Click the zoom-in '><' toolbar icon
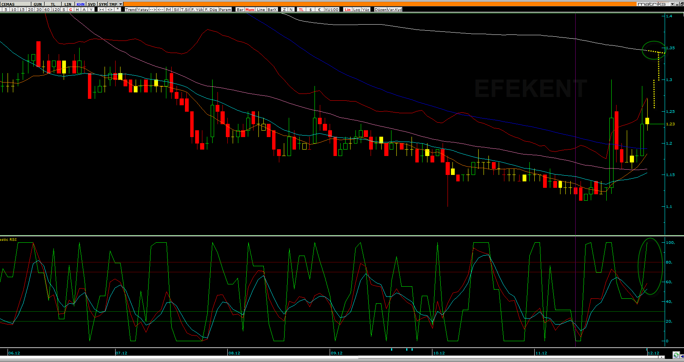This screenshot has height=362, width=684. [102, 9]
